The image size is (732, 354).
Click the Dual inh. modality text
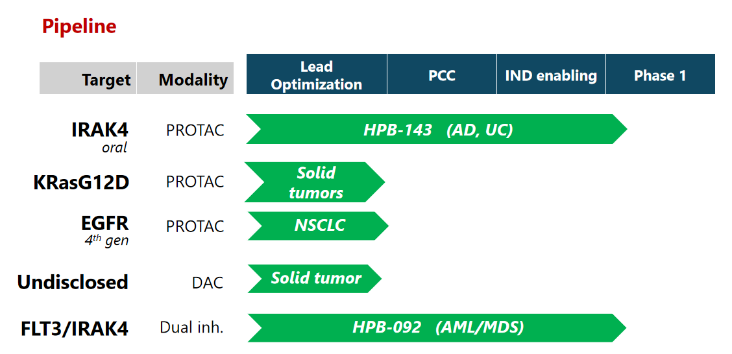tap(192, 327)
